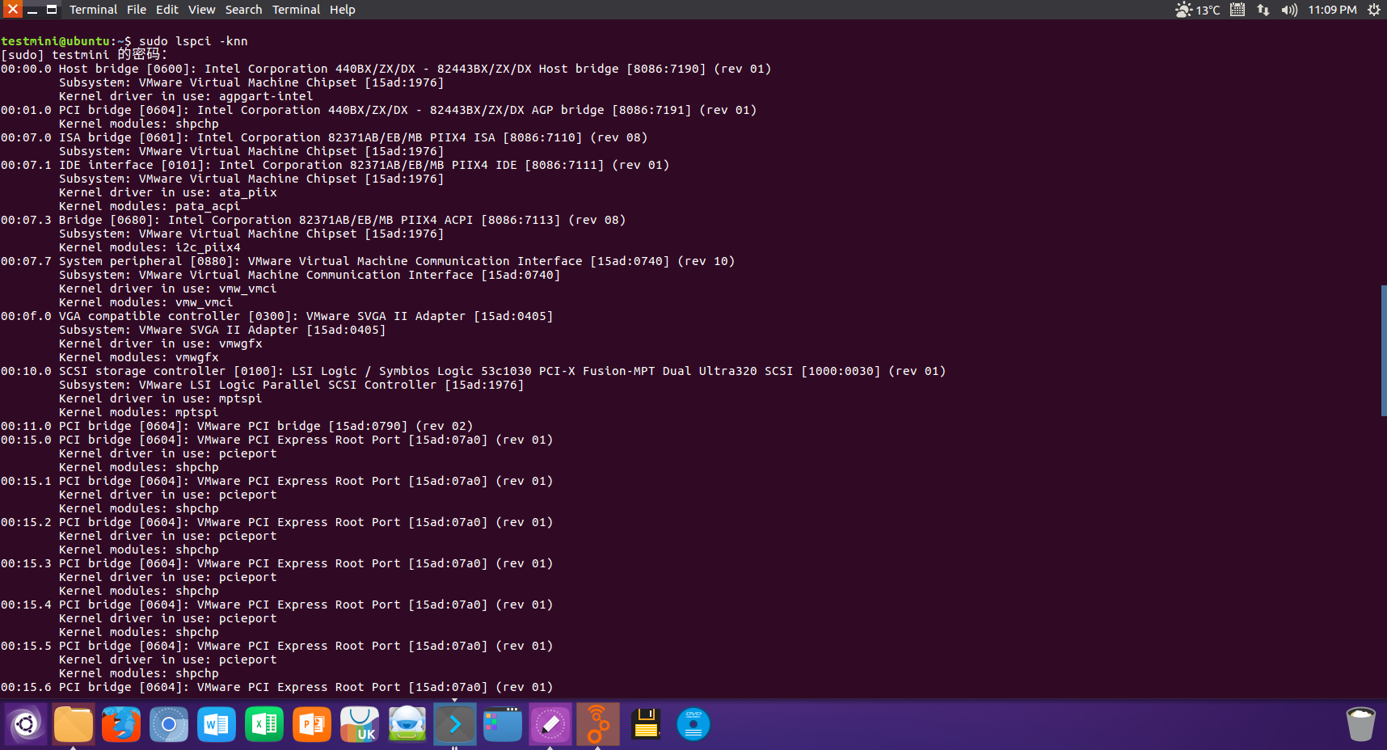Click '00:0f.0 VGA compatible controller' line
Viewport: 1387px width, 750px height.
[x=276, y=316]
